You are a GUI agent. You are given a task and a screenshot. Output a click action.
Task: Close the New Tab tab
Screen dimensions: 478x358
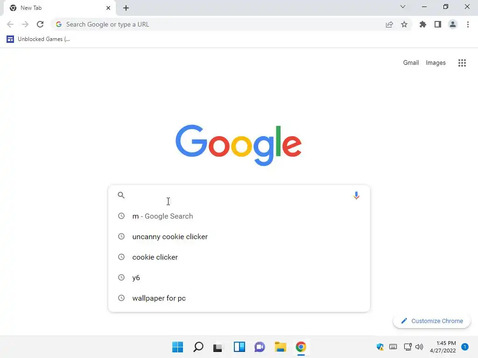click(x=108, y=8)
